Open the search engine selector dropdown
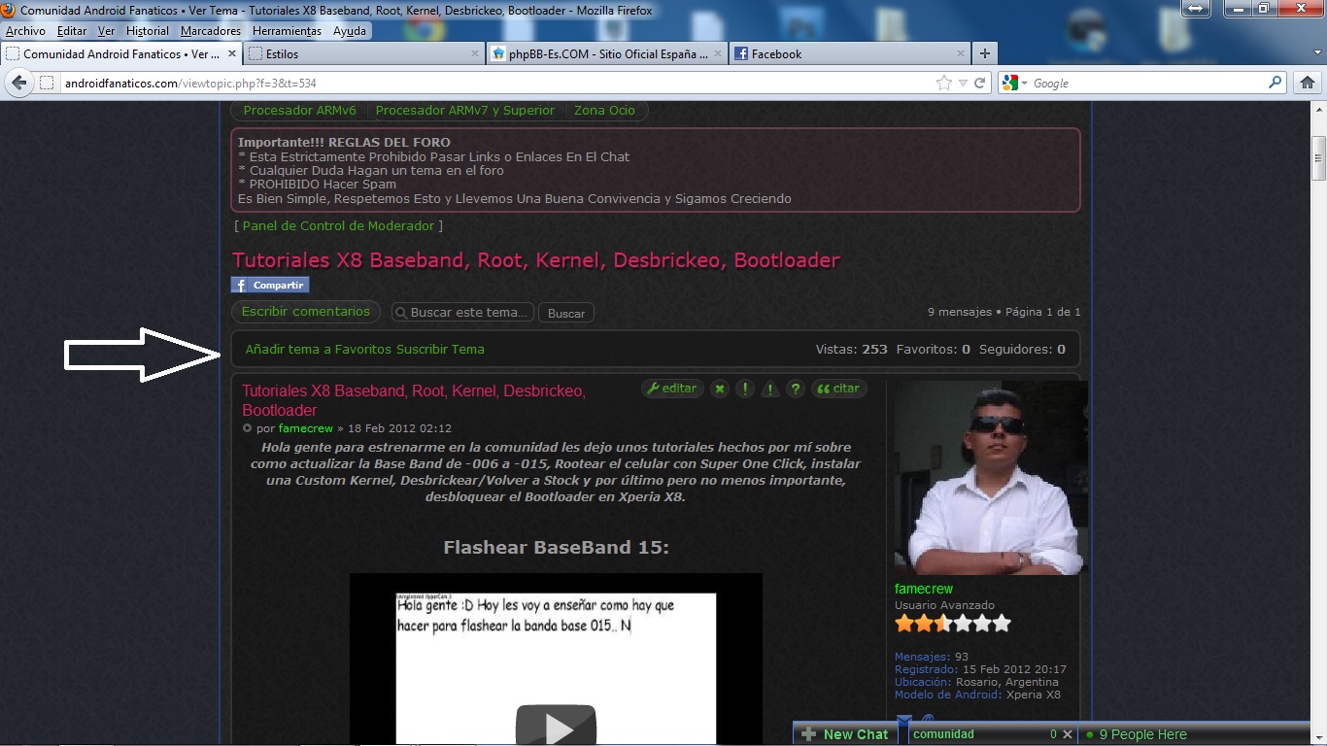The height and width of the screenshot is (746, 1327). point(1016,84)
